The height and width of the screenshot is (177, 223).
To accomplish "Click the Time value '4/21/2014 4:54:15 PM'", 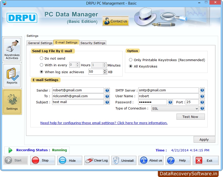I will click(190, 150).
